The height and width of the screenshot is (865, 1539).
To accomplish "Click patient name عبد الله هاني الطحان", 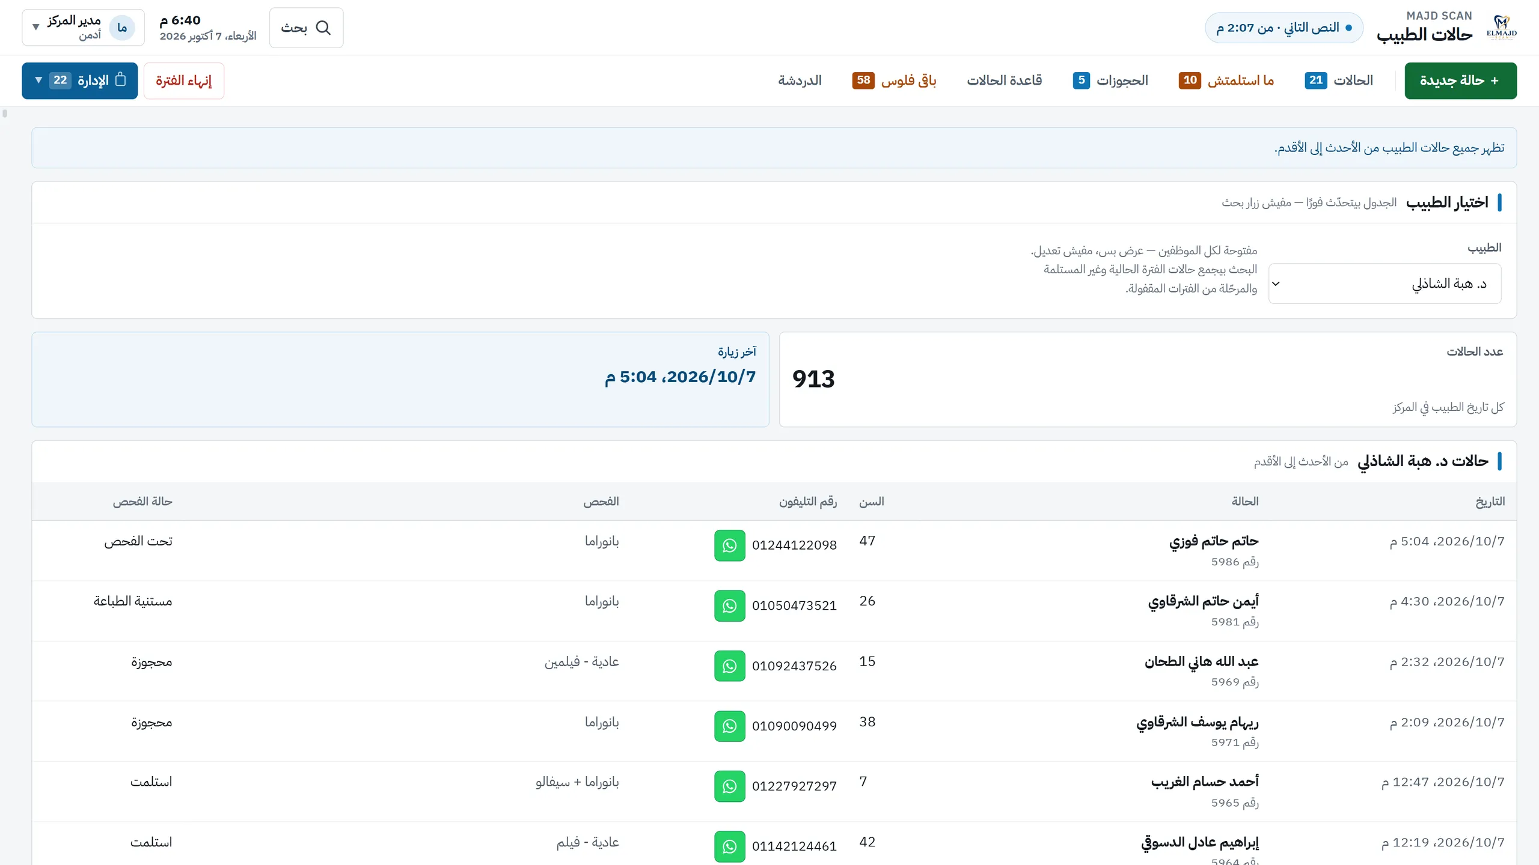I will click(x=1201, y=661).
